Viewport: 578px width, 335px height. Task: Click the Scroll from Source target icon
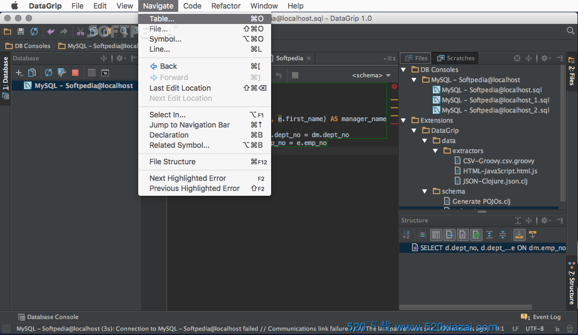point(517,58)
